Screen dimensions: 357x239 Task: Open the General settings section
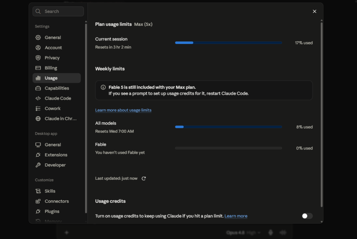(57, 37)
